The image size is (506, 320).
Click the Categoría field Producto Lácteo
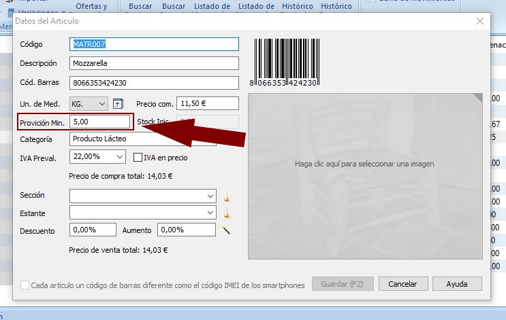142,139
